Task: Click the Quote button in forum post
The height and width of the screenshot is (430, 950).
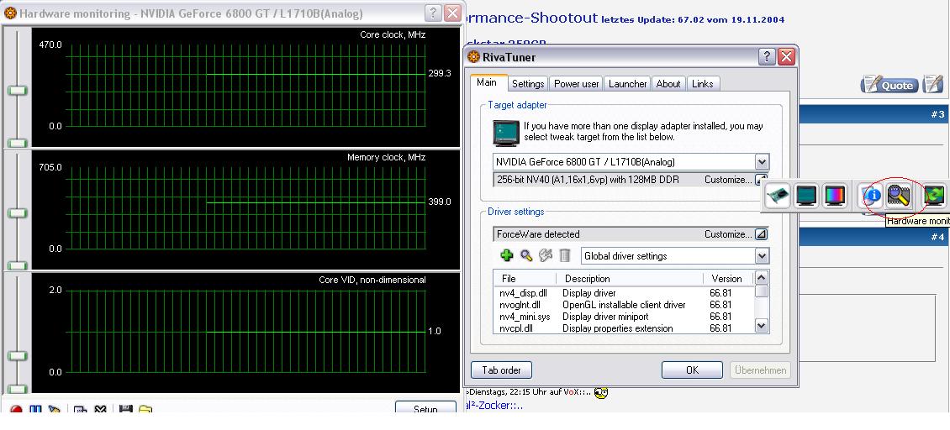Action: [889, 85]
